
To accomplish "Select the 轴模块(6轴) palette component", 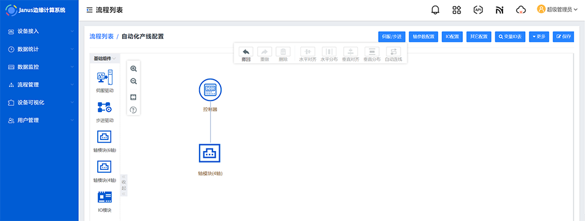I will tap(104, 137).
